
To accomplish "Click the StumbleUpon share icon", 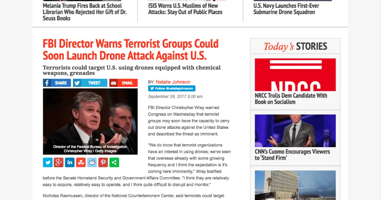I will tap(81, 163).
